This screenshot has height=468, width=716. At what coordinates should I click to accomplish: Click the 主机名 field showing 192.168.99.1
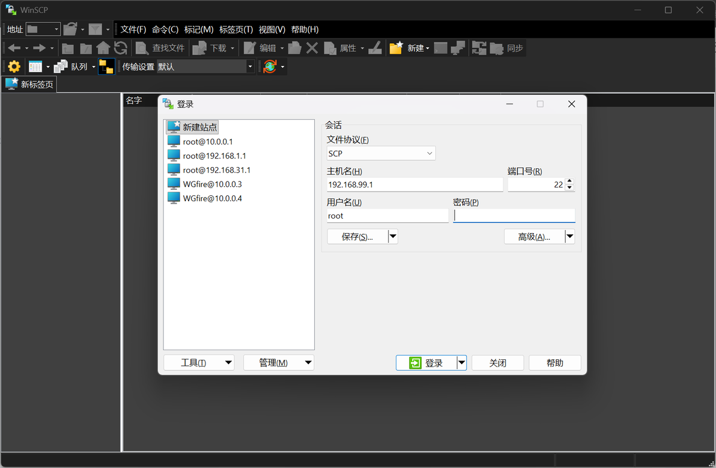tap(414, 184)
